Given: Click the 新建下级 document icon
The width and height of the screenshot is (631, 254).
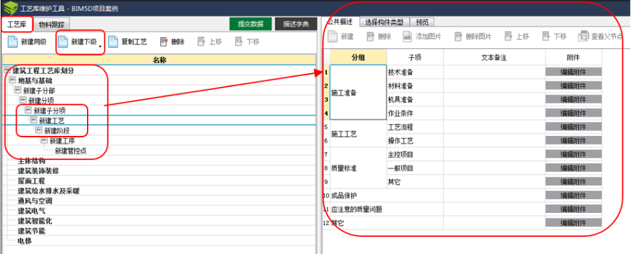Looking at the screenshot, I should [x=63, y=42].
